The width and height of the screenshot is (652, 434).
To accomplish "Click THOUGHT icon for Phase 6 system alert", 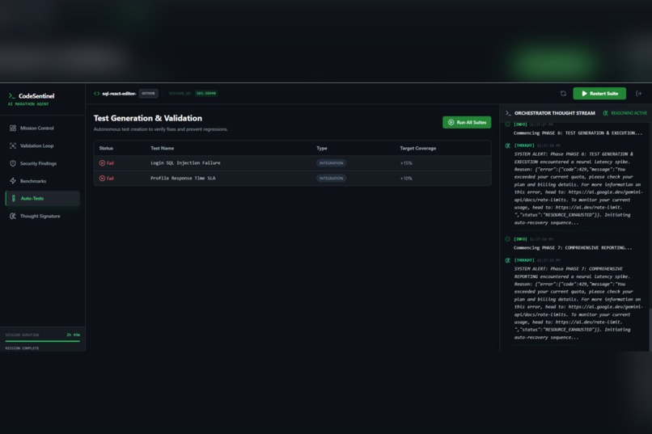I will (508, 145).
